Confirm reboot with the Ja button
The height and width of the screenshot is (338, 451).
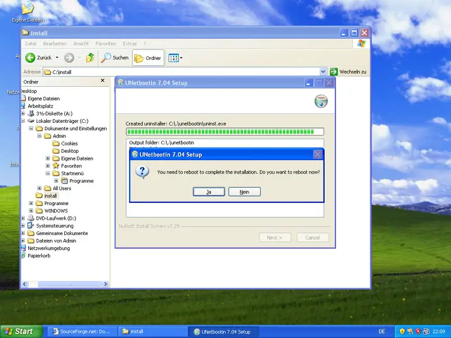click(x=209, y=192)
